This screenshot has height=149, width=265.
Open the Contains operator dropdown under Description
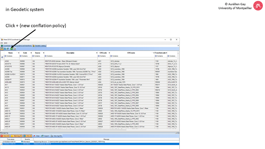(x=46, y=56)
